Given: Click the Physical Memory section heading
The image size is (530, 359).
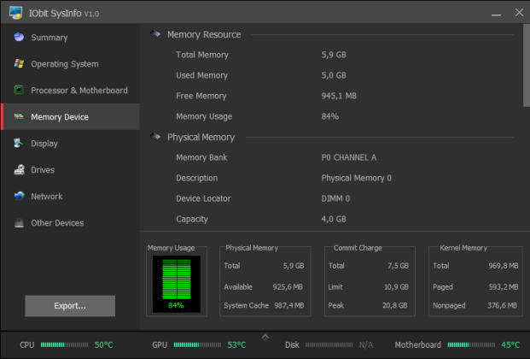Looking at the screenshot, I should tap(201, 137).
